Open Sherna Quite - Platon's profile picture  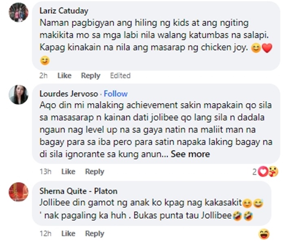19,192
